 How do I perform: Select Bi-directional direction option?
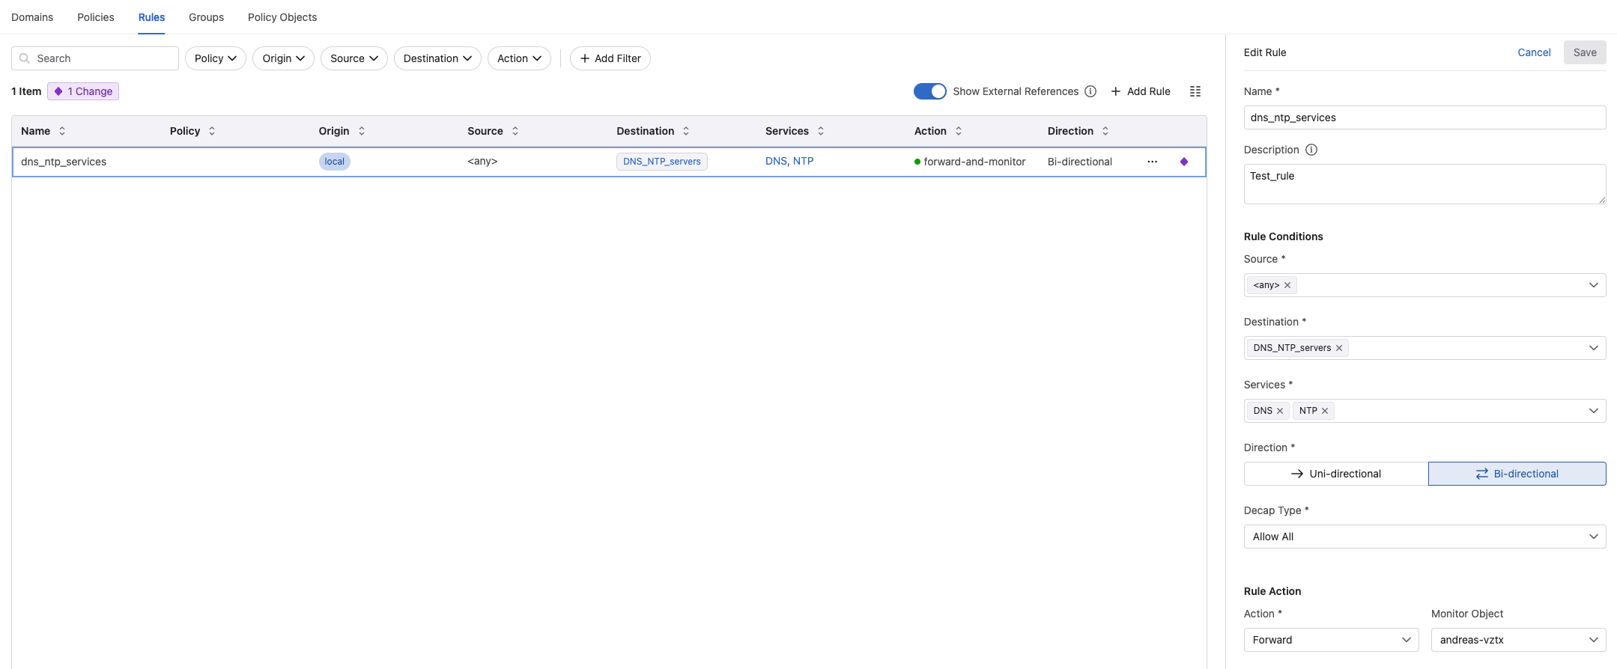click(x=1517, y=474)
